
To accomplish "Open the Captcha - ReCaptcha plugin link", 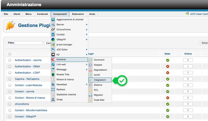I will [x=27, y=79].
